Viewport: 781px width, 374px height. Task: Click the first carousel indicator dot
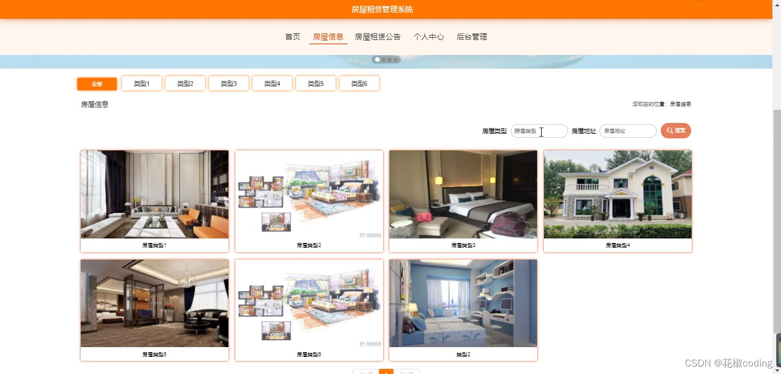(377, 59)
